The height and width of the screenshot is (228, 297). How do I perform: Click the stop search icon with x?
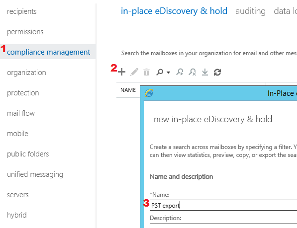[192, 72]
